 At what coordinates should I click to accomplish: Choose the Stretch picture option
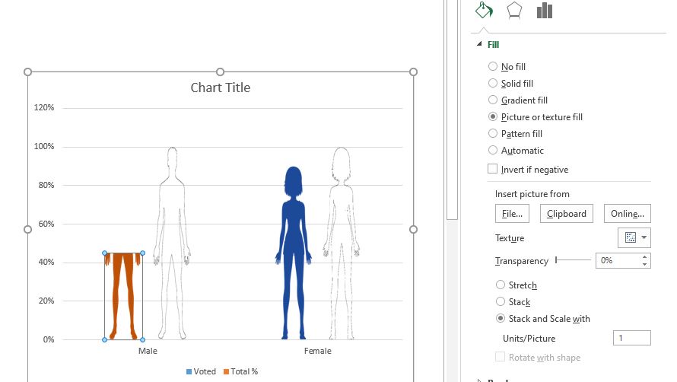[501, 285]
